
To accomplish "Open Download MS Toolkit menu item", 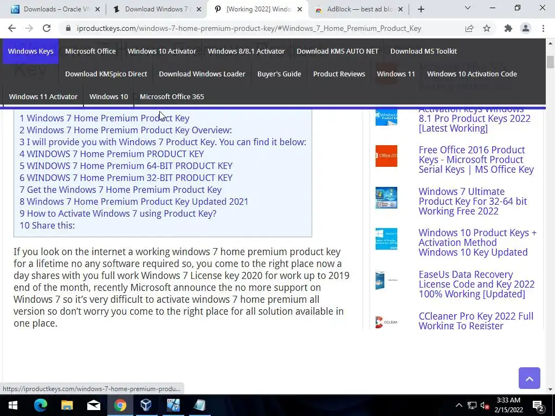I will pyautogui.click(x=423, y=51).
